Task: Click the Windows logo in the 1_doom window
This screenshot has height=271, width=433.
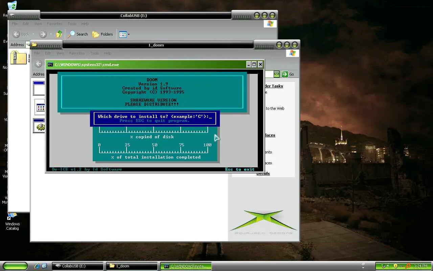Action: (x=292, y=53)
